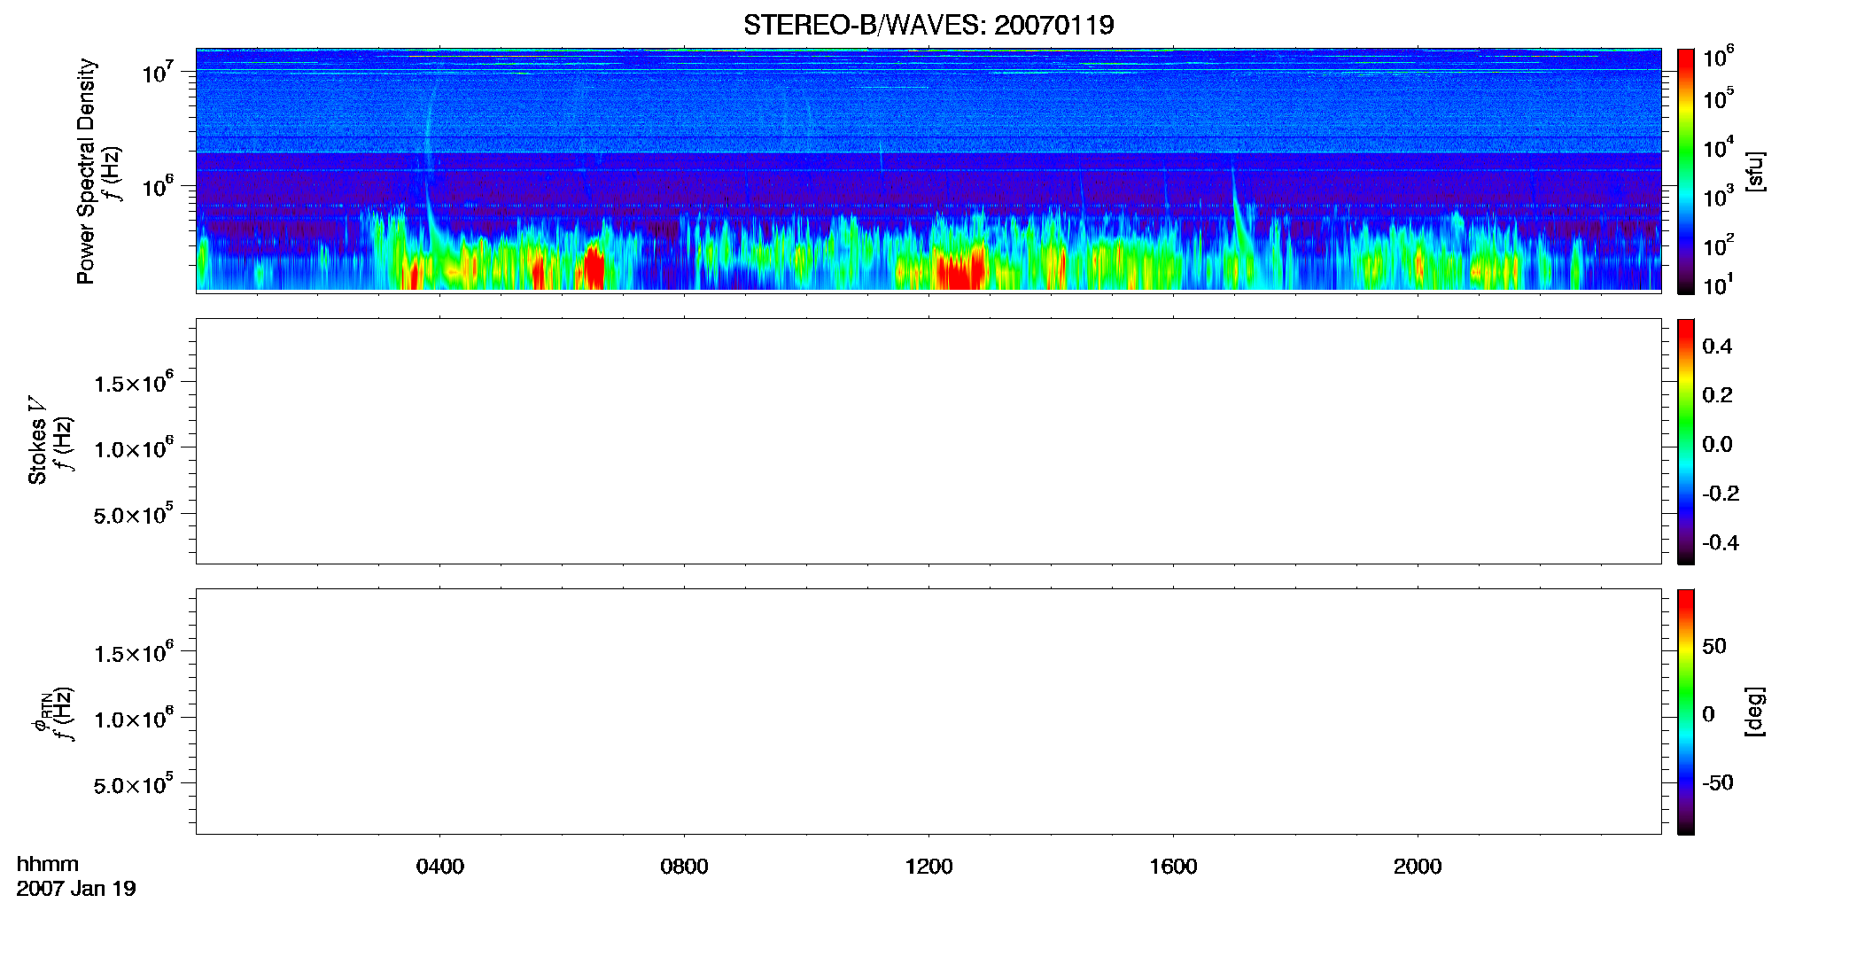This screenshot has width=1857, height=957.
Task: Click the Stokes V colorbar
Action: coord(1686,441)
